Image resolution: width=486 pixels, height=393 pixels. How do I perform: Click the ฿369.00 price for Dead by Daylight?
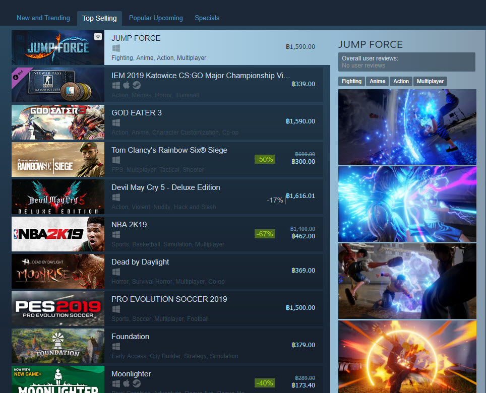(303, 271)
